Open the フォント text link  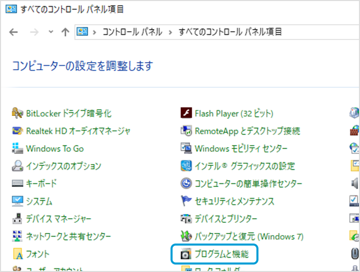pos(37,254)
